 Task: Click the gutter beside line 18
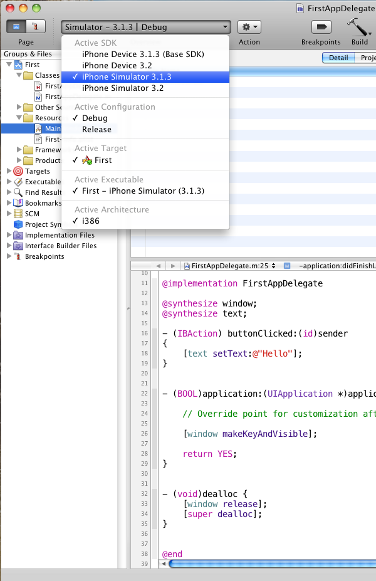click(155, 353)
